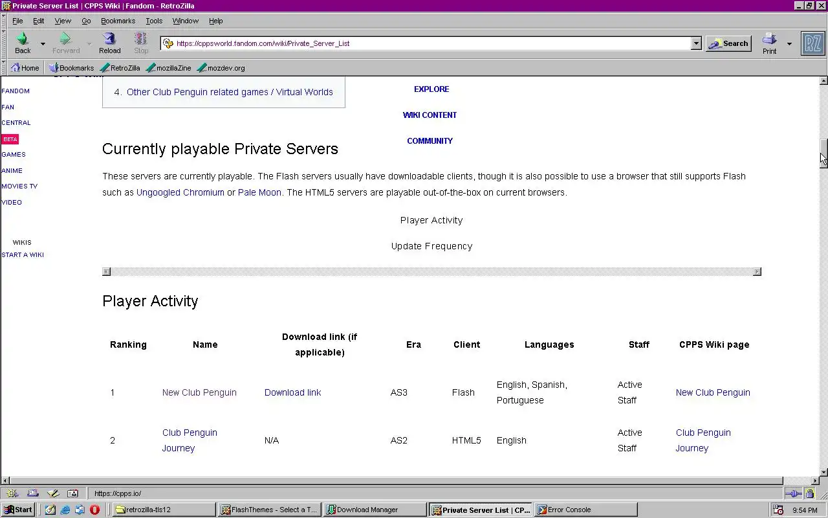The height and width of the screenshot is (518, 828).
Task: Open the Ungoogled Chromium link
Action: 180,192
